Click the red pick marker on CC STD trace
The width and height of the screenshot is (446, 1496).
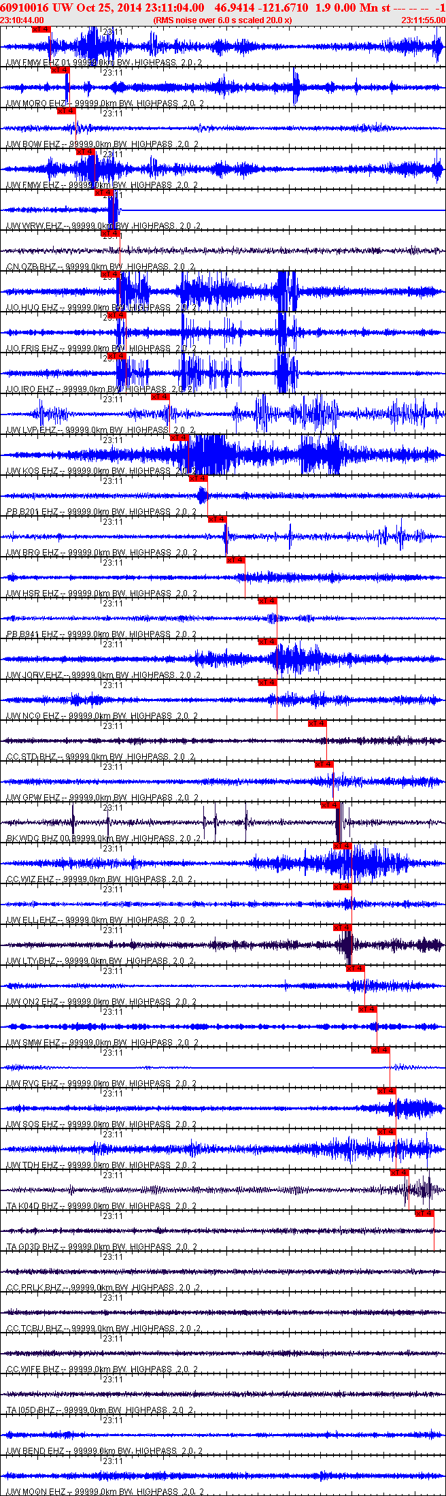[318, 723]
